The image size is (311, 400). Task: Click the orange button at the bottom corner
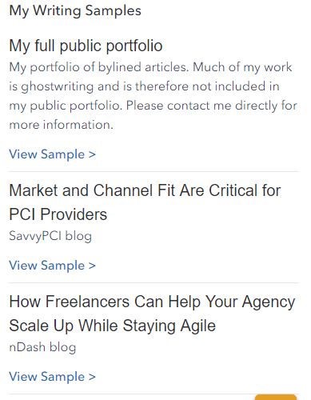coord(276,397)
